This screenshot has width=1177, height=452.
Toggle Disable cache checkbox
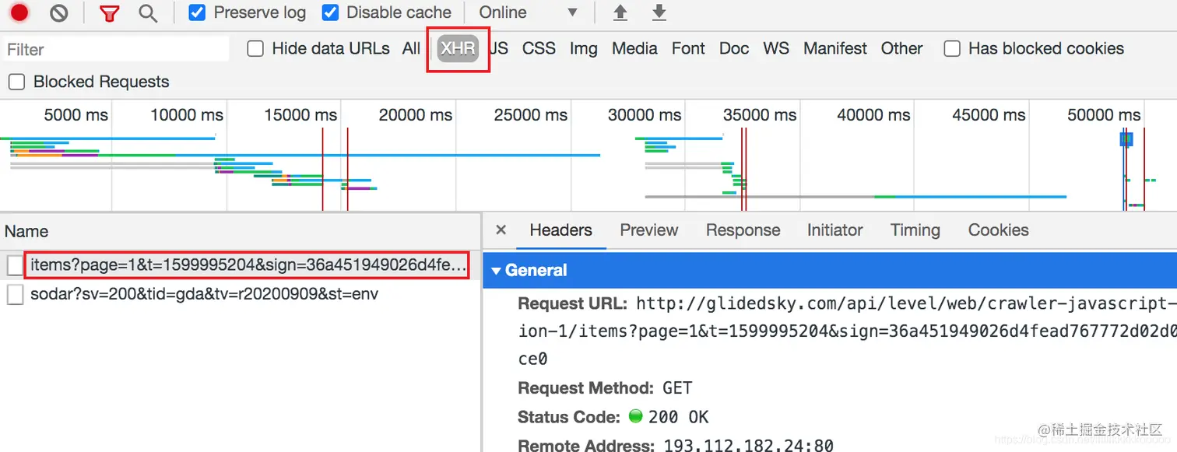[330, 12]
